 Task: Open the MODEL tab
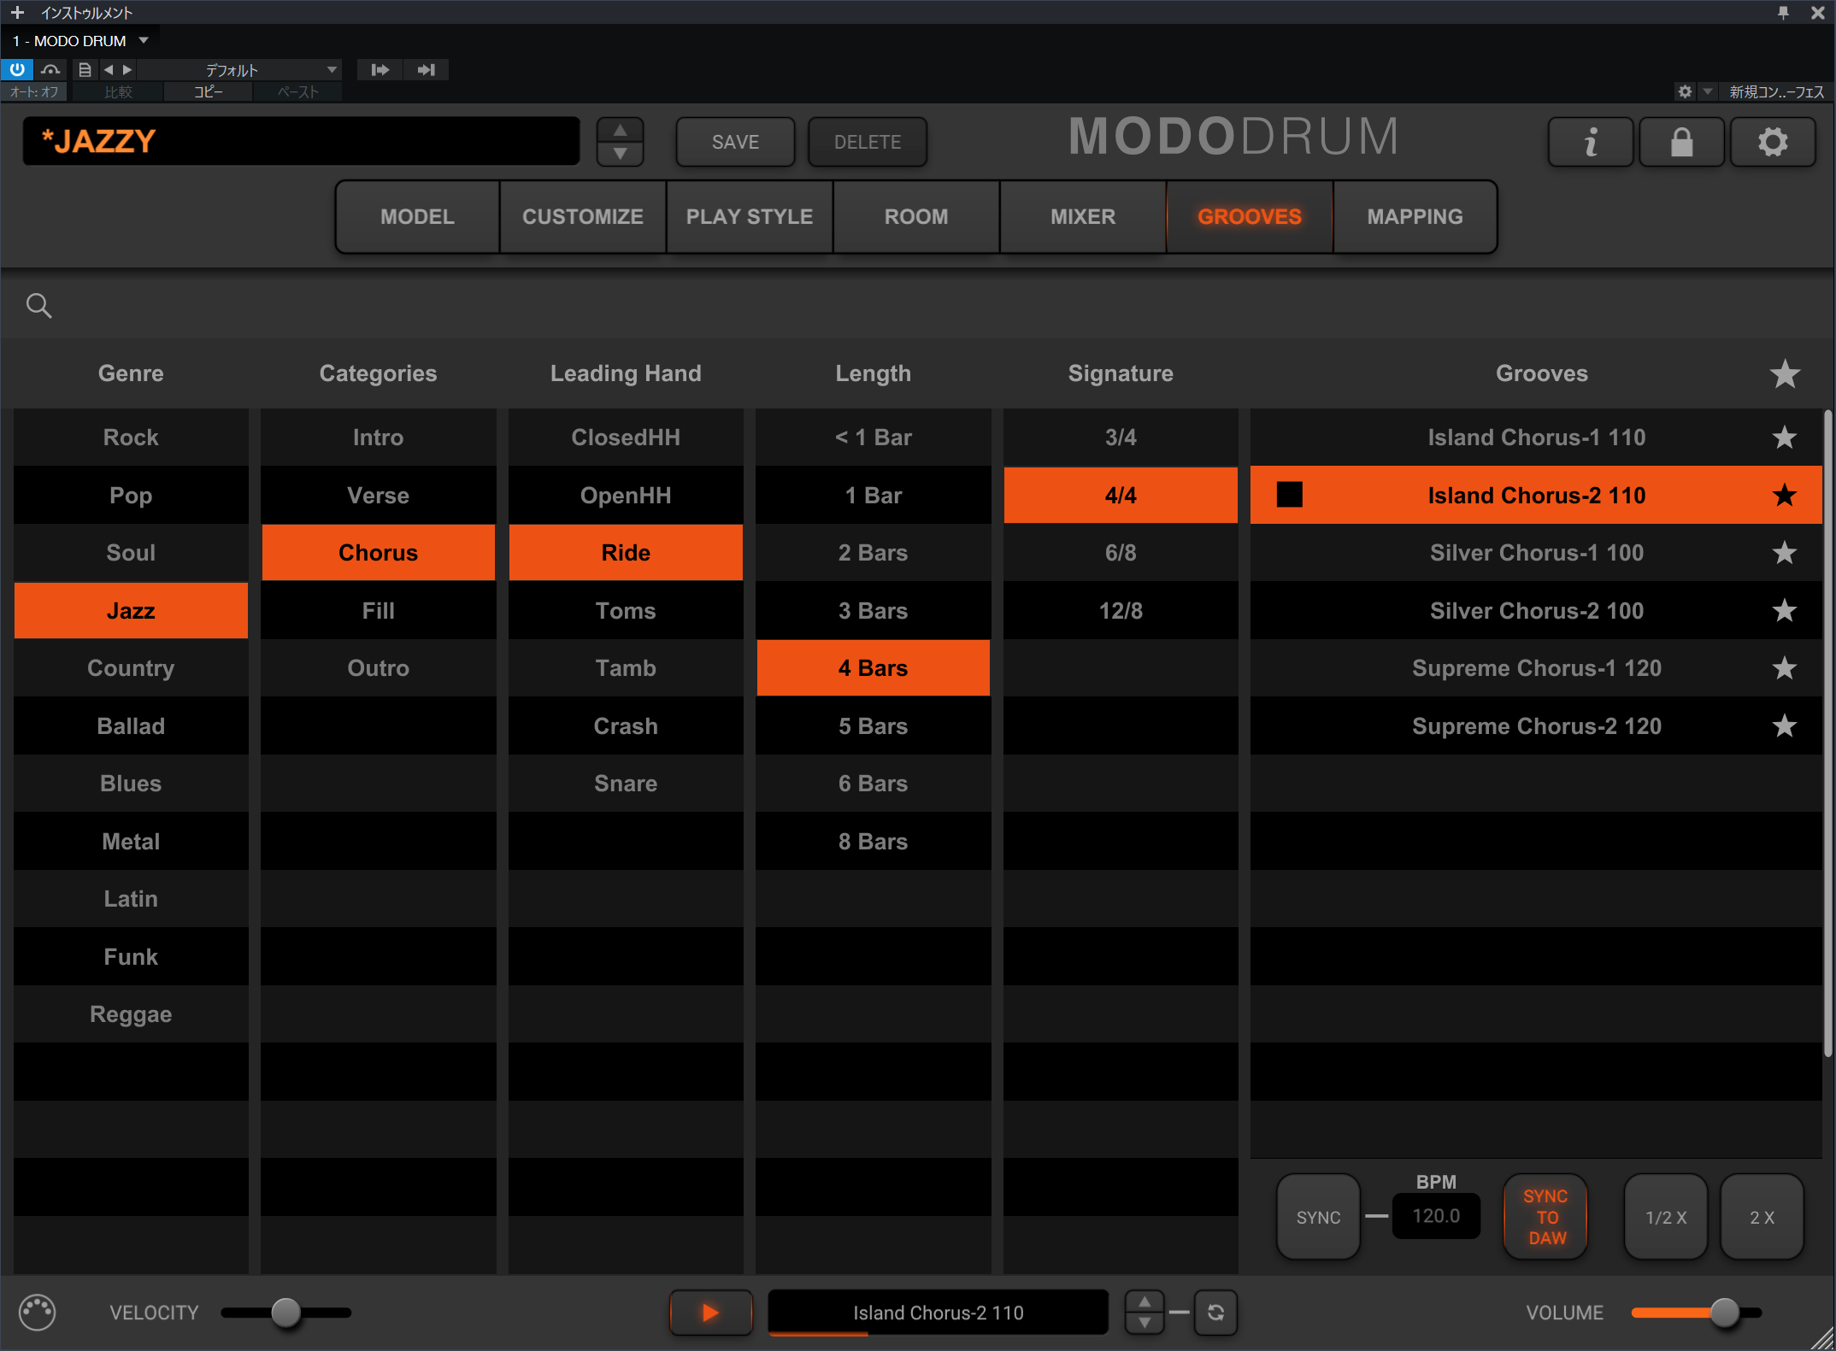417,216
